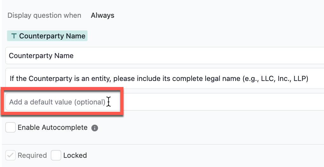Click the '(optional)' placeholder text
Screen dimensions: 324x167
pyautogui.click(x=90, y=102)
